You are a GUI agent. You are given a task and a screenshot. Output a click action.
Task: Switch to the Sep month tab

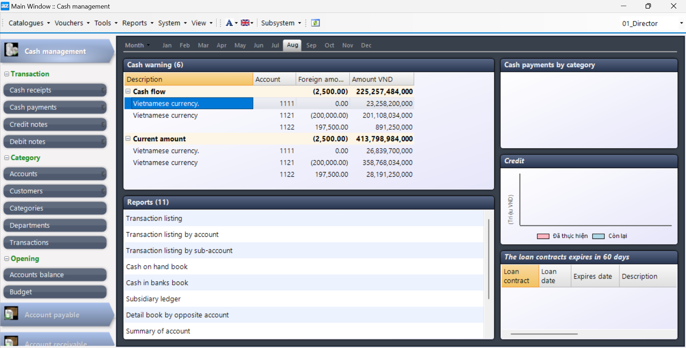click(x=311, y=45)
